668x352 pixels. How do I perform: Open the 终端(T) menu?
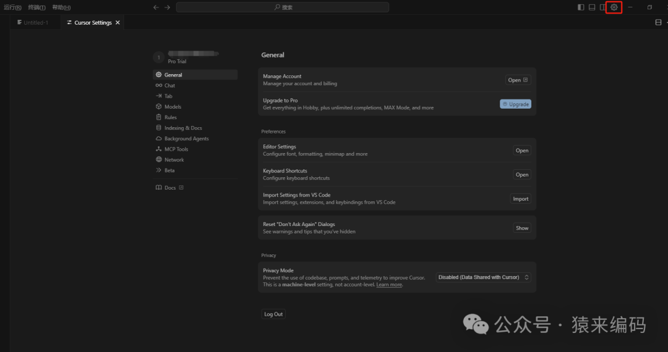36,7
